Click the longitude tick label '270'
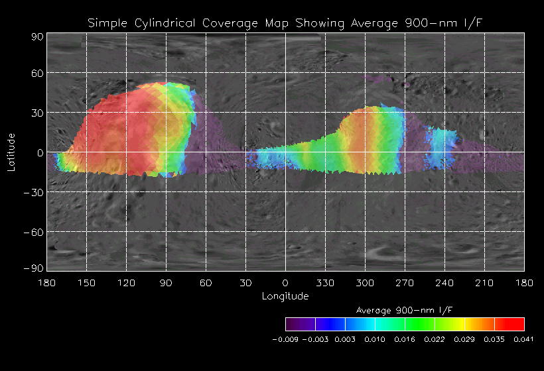Image resolution: width=544 pixels, height=371 pixels. pos(405,283)
